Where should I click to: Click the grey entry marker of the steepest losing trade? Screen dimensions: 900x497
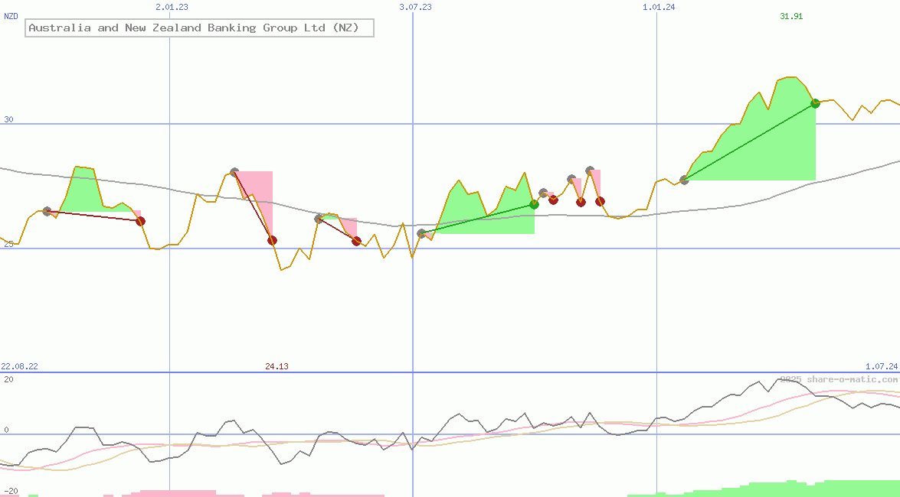(x=234, y=172)
